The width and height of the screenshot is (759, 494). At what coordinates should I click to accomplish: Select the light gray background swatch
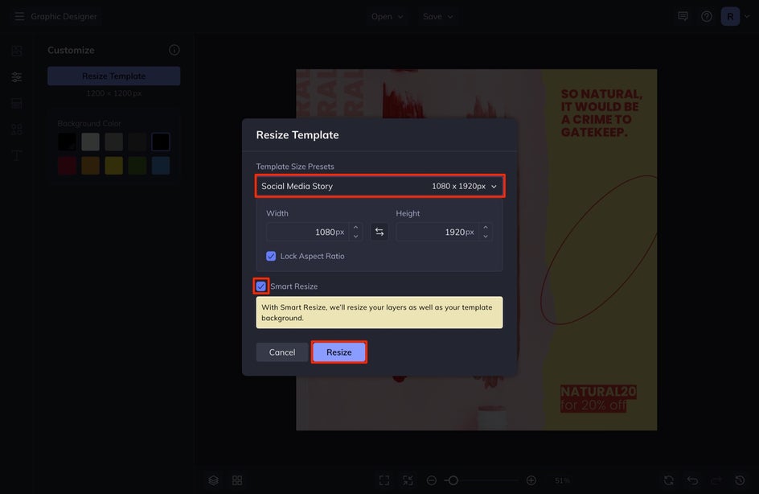[91, 142]
